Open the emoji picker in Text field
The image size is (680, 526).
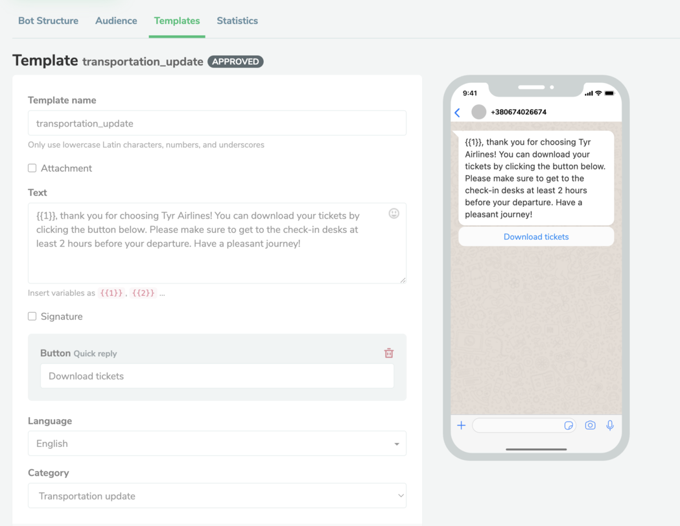click(x=393, y=213)
